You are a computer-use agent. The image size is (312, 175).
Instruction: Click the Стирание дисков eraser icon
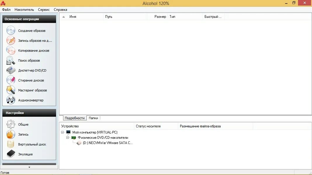pyautogui.click(x=11, y=80)
